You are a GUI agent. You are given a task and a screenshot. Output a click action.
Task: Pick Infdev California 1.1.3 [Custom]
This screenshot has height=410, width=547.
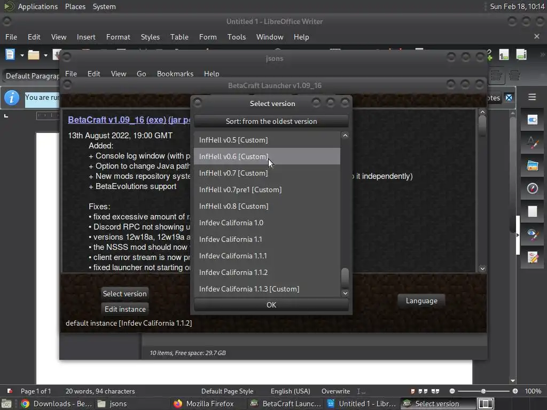267,289
